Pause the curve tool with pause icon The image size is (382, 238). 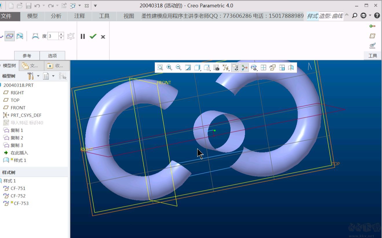83,36
